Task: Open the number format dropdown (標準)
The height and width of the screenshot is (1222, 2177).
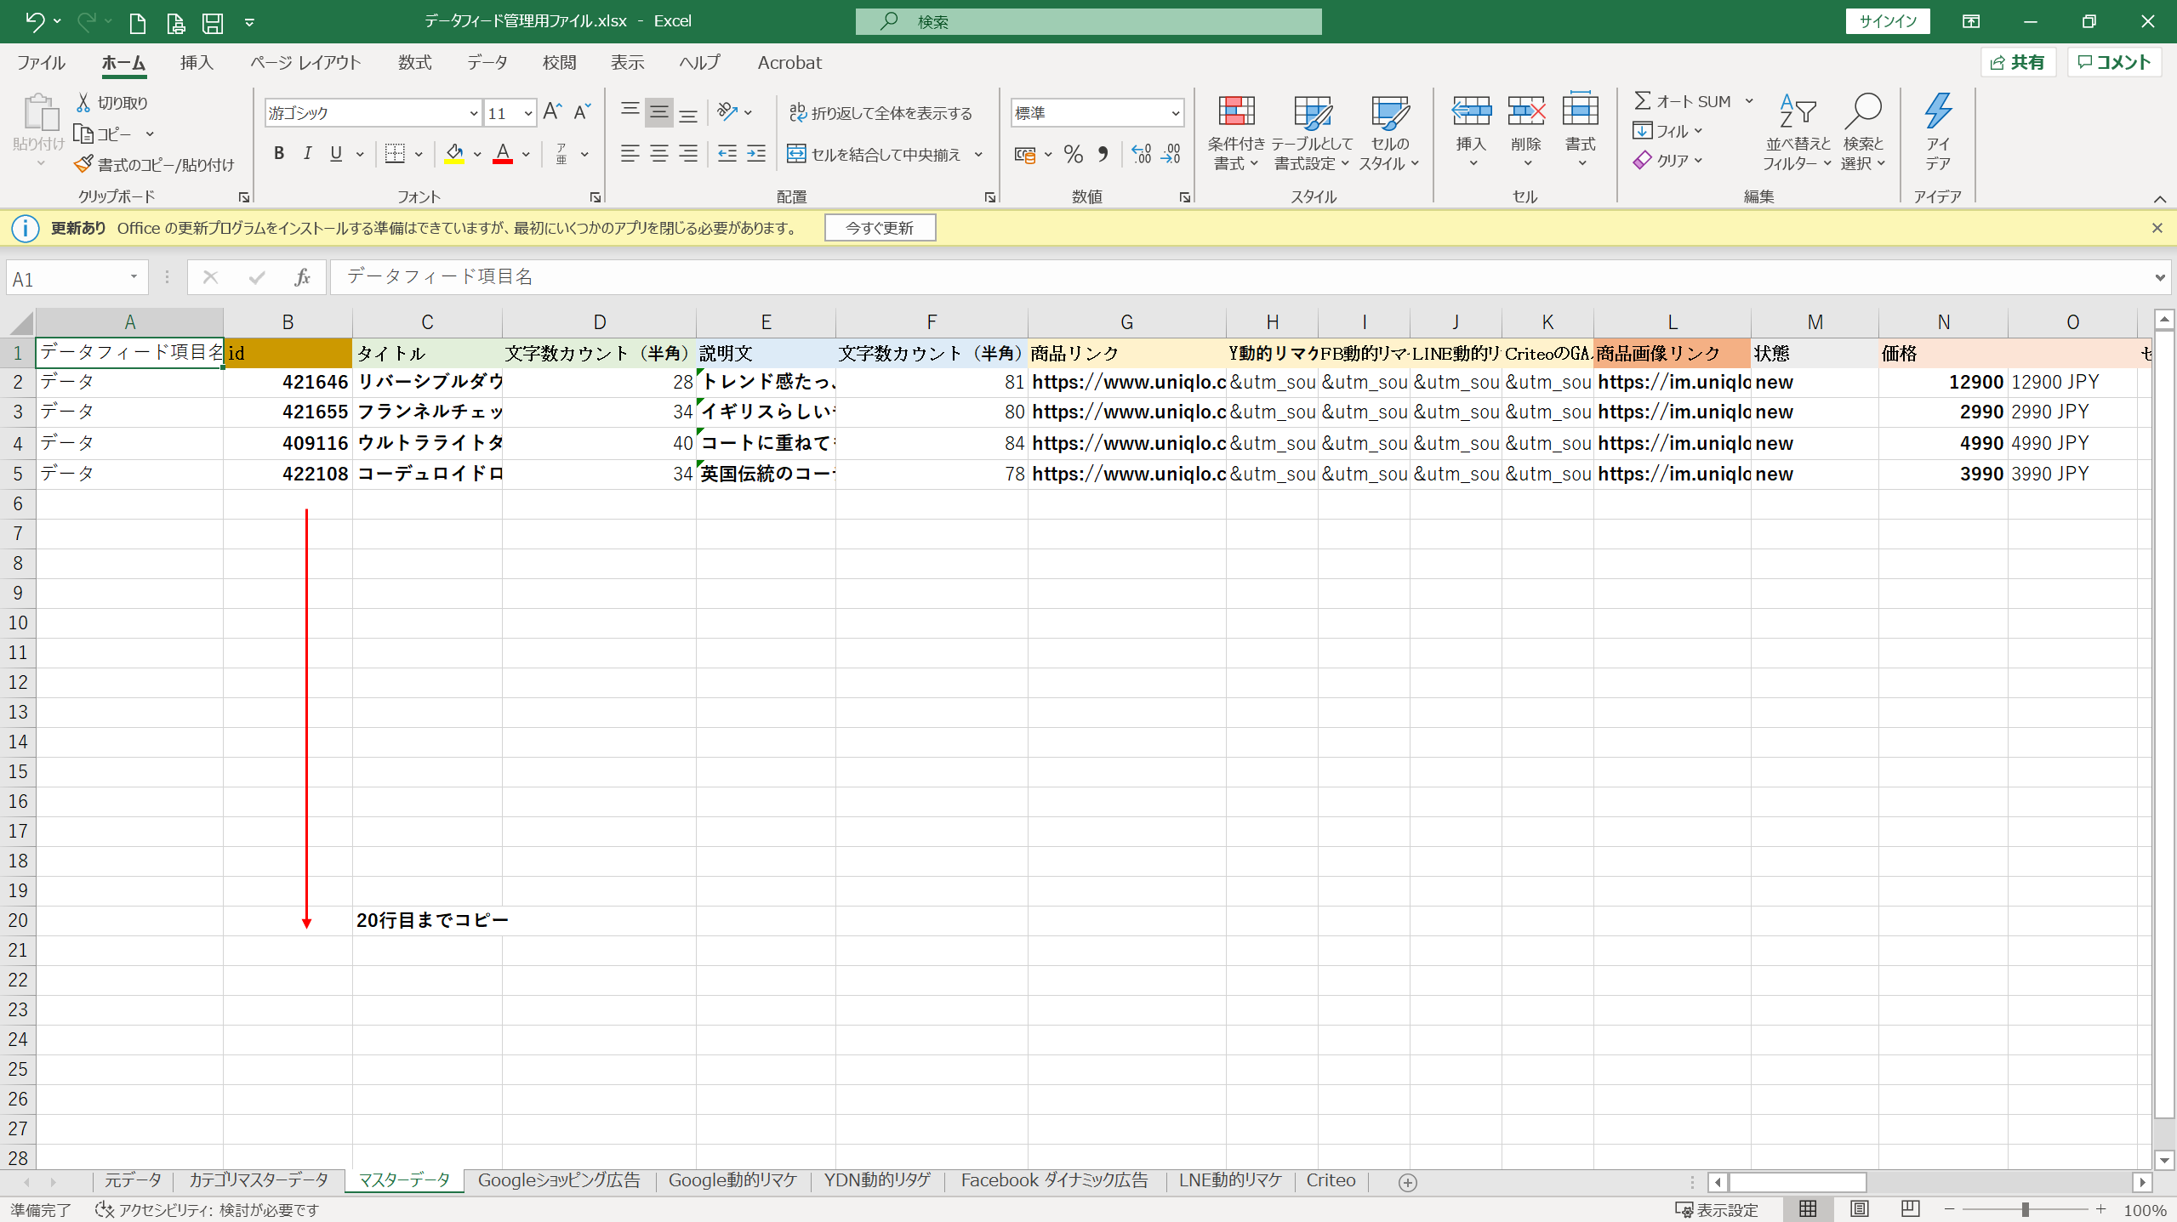Action: tap(1175, 113)
